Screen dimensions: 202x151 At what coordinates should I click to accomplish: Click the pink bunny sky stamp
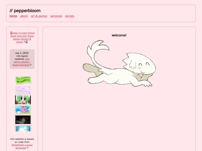tap(23, 110)
